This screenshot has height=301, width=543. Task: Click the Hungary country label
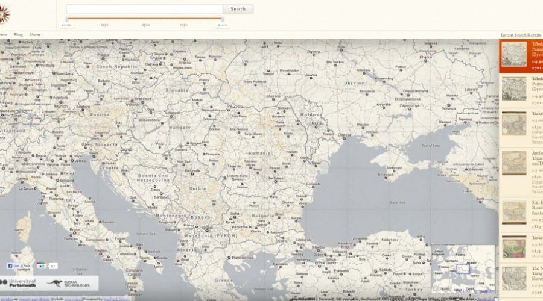180,128
